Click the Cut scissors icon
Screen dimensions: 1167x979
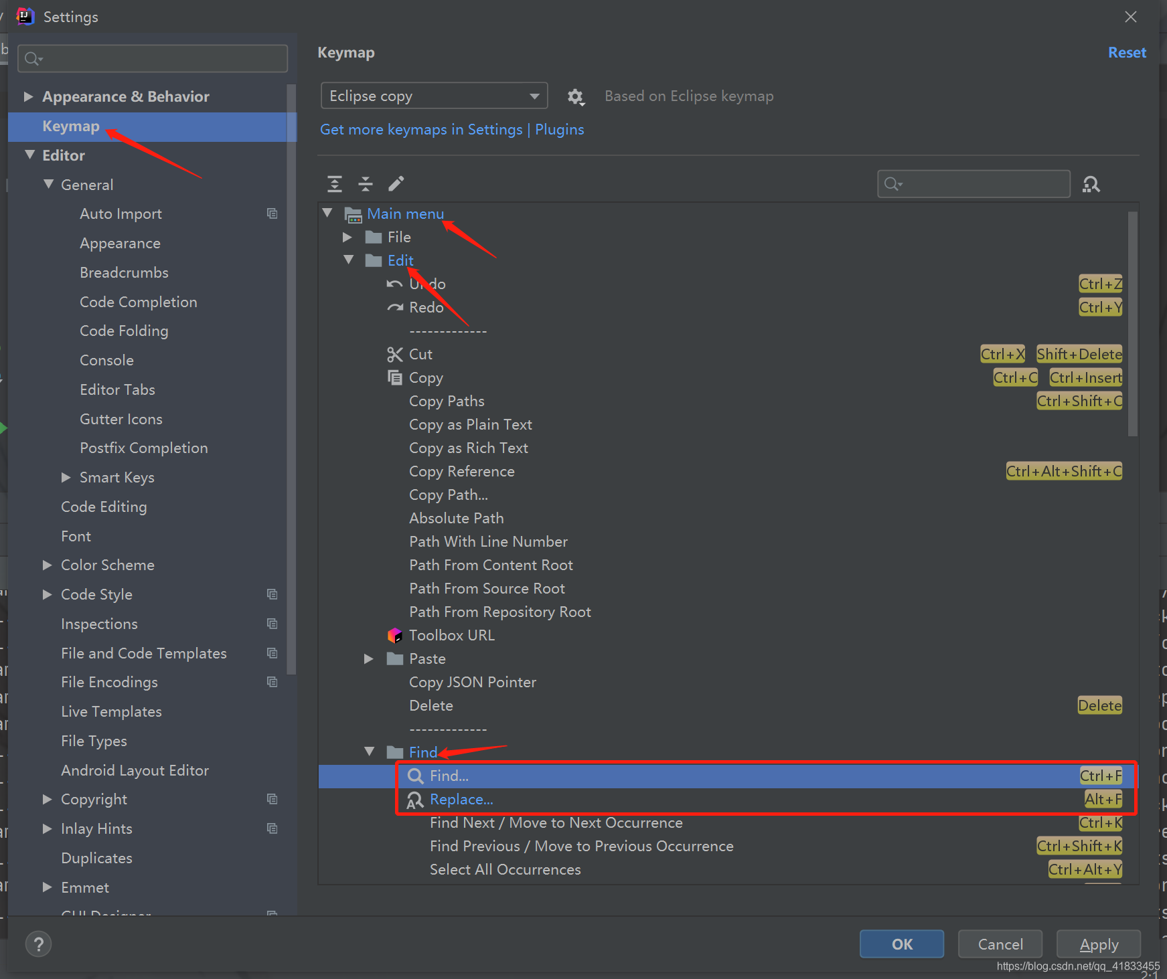(395, 355)
